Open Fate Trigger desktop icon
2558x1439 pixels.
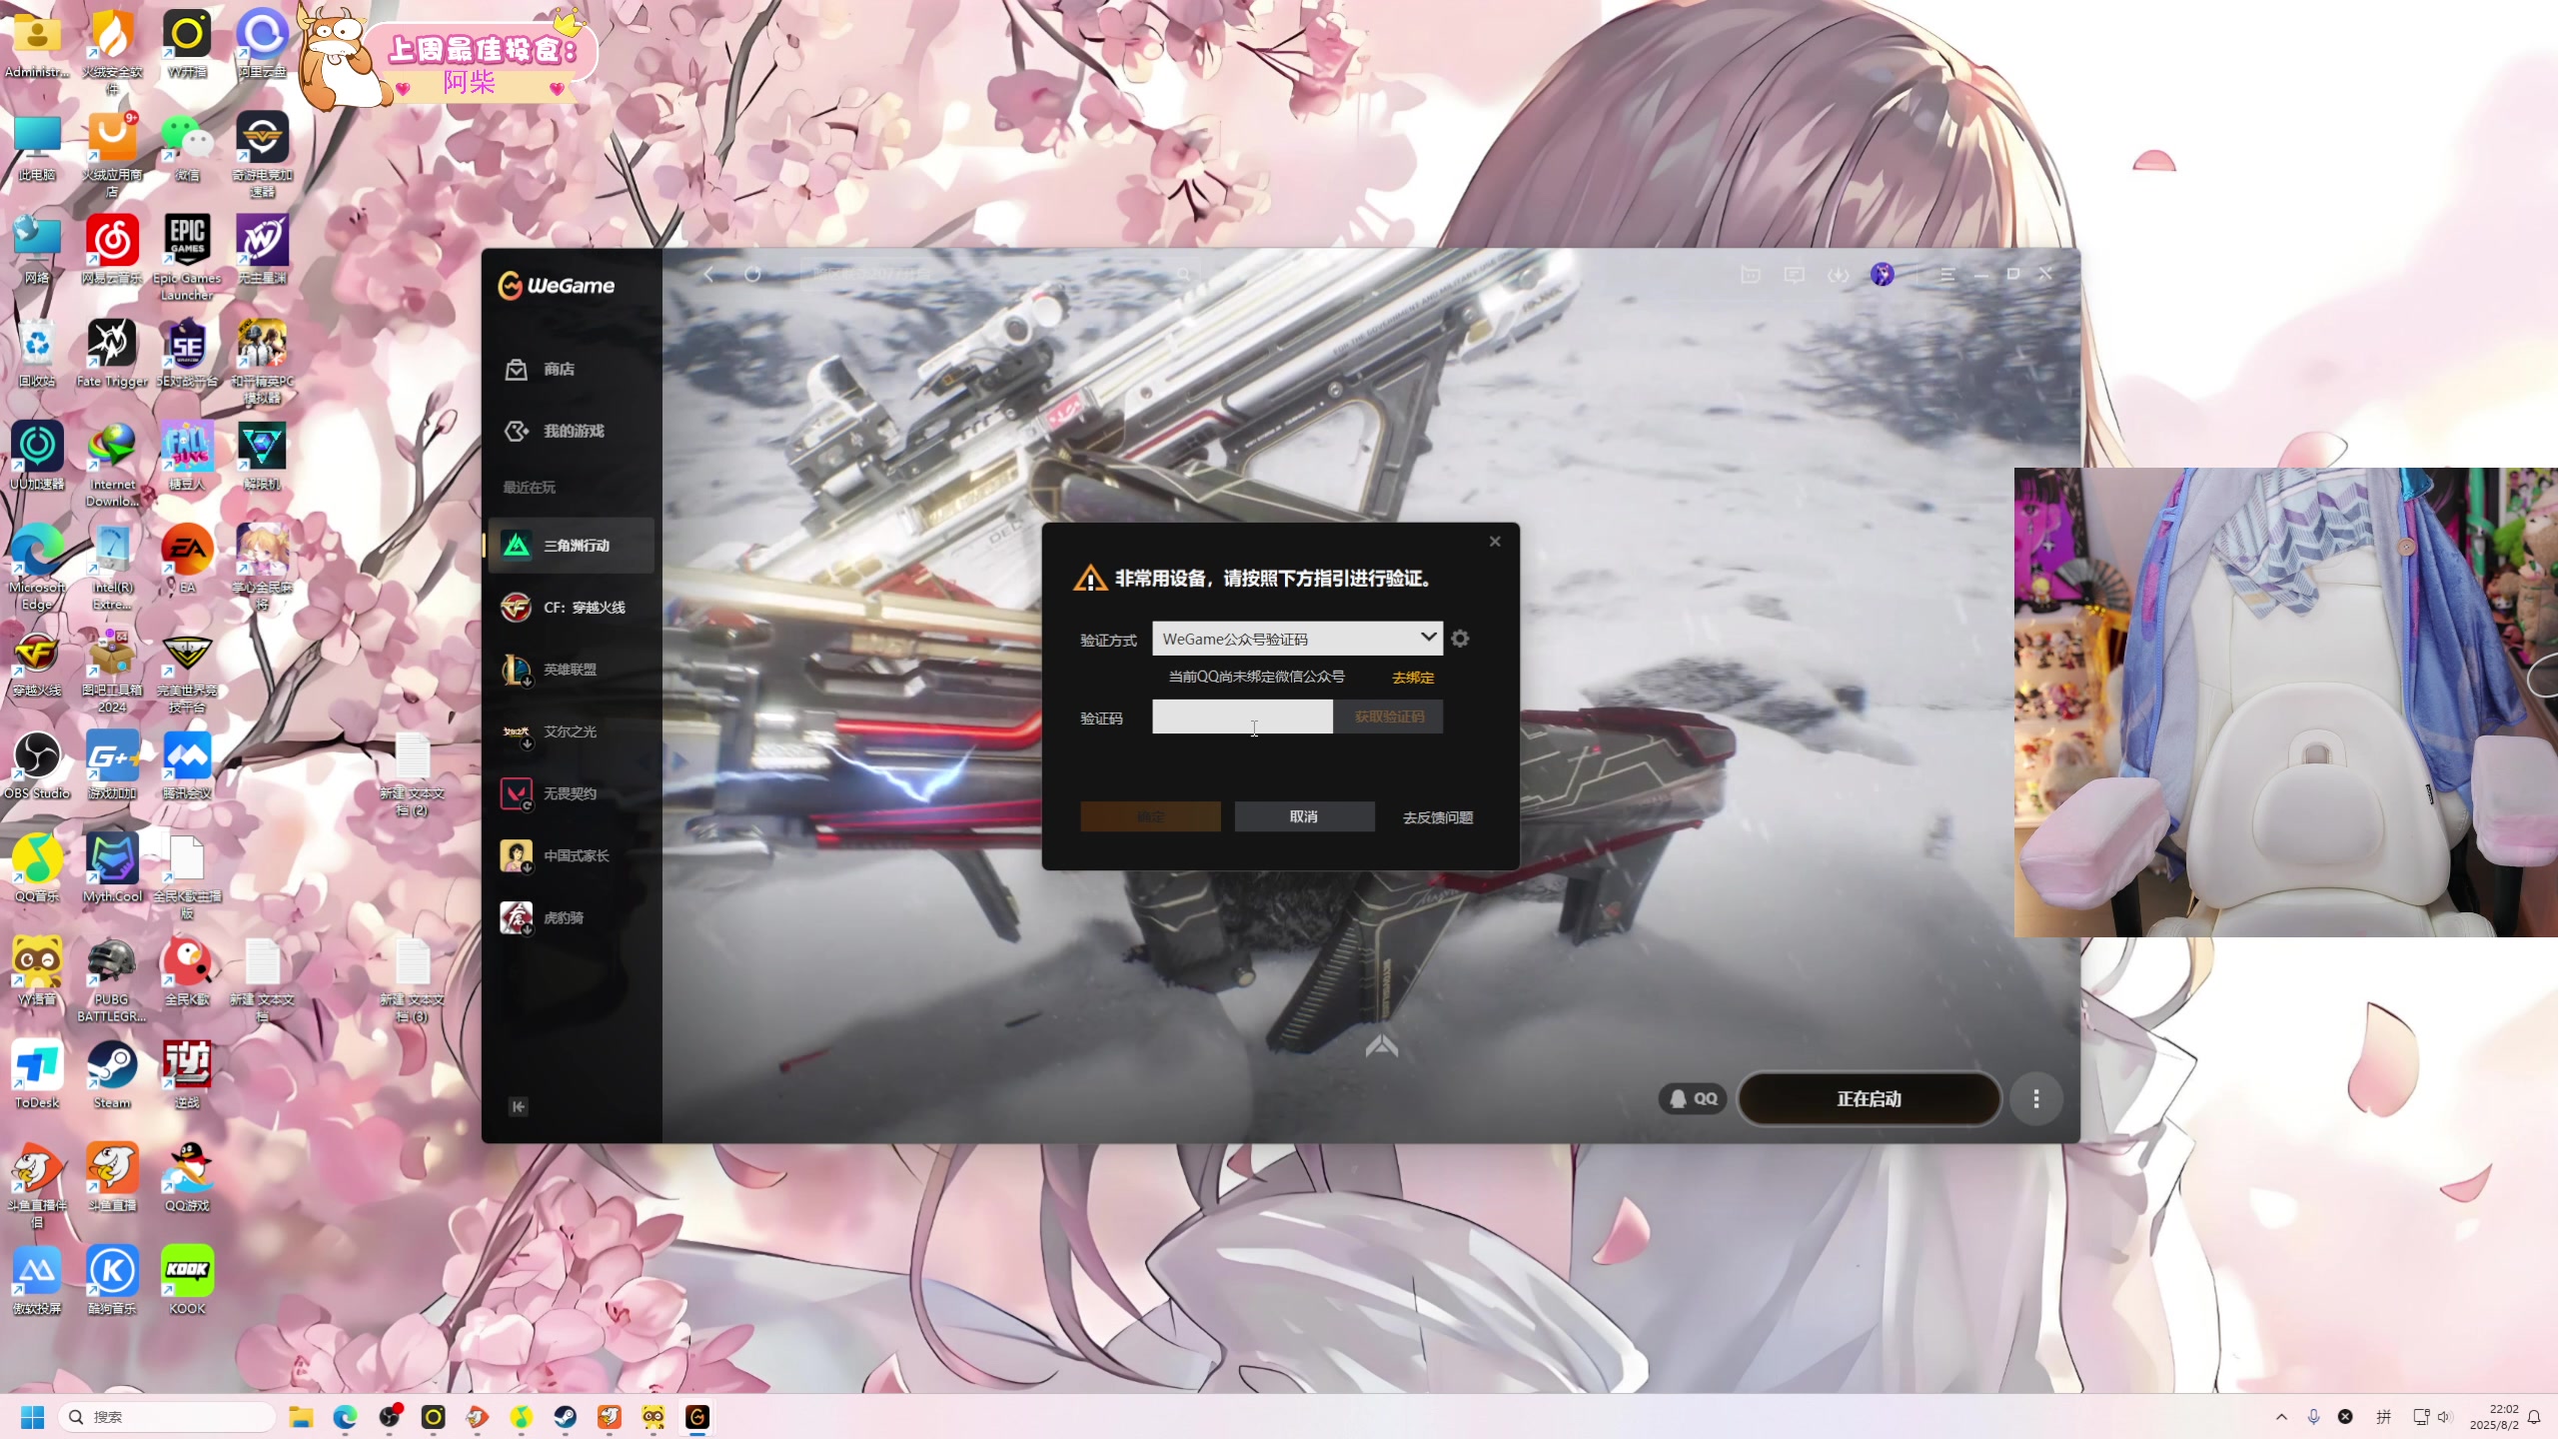pos(112,353)
